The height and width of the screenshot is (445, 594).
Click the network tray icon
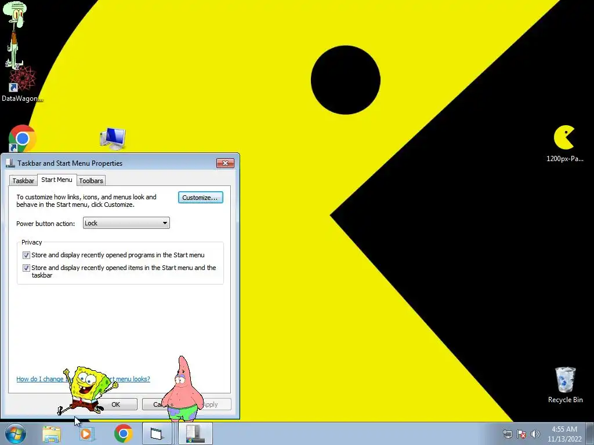pos(507,434)
